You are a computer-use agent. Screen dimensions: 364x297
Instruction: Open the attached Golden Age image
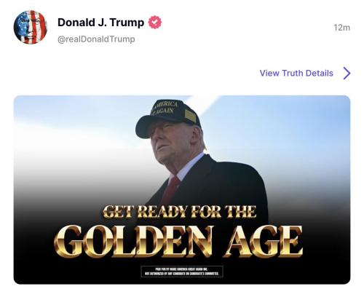[182, 190]
